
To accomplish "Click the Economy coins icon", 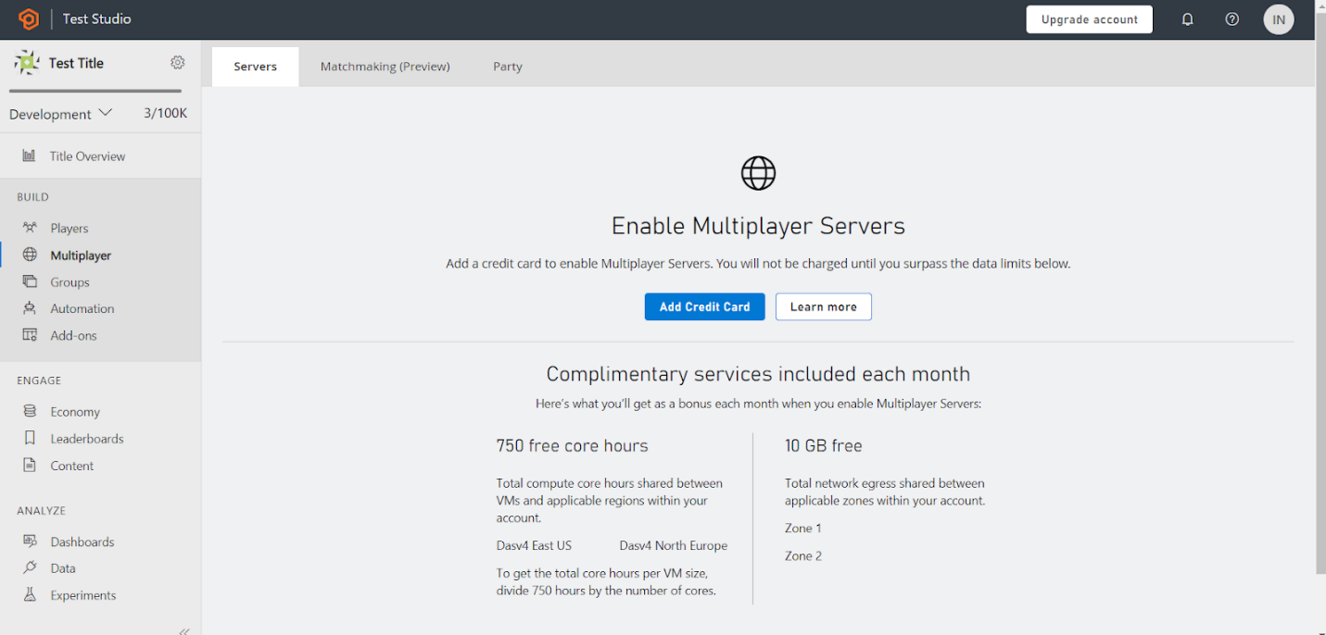I will (x=30, y=411).
